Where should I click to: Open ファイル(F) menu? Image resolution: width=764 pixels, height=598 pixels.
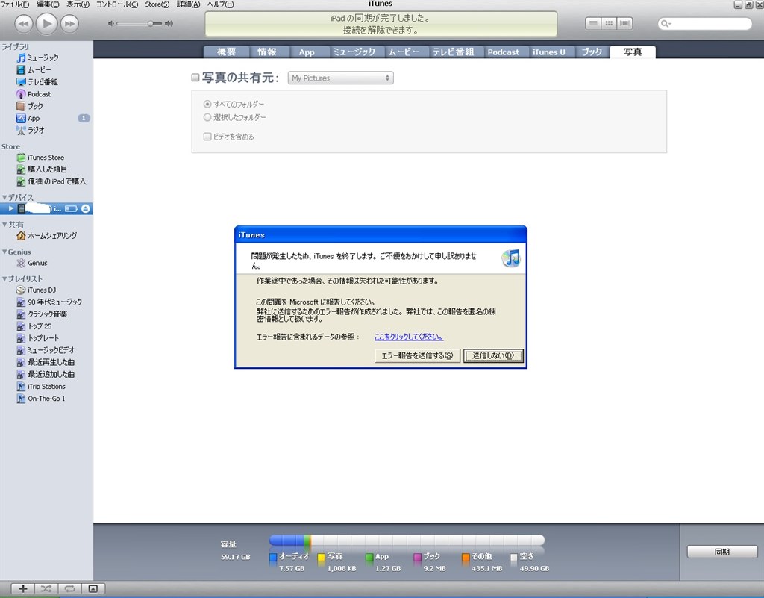(15, 4)
